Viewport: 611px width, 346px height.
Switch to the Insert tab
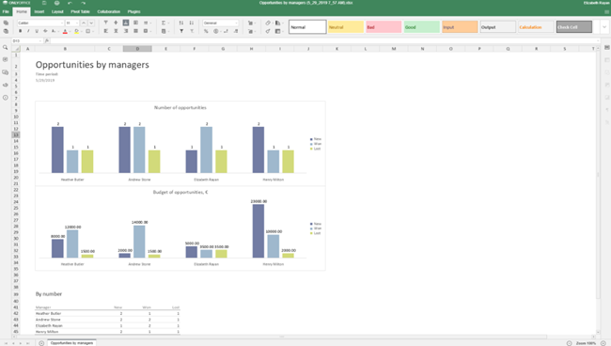click(39, 11)
